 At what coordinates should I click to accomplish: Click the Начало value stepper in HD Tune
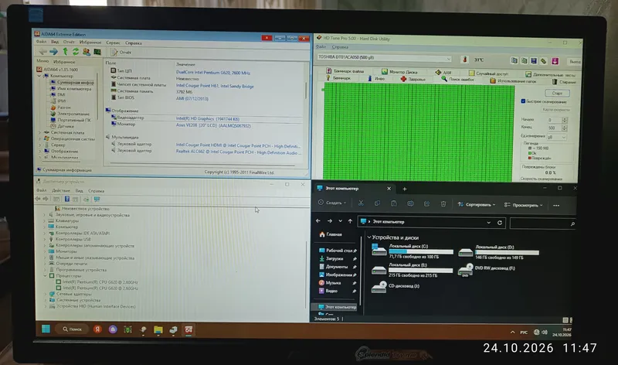[565, 120]
